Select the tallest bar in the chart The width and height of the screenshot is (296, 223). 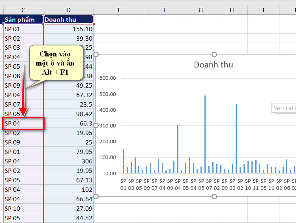(x=205, y=134)
